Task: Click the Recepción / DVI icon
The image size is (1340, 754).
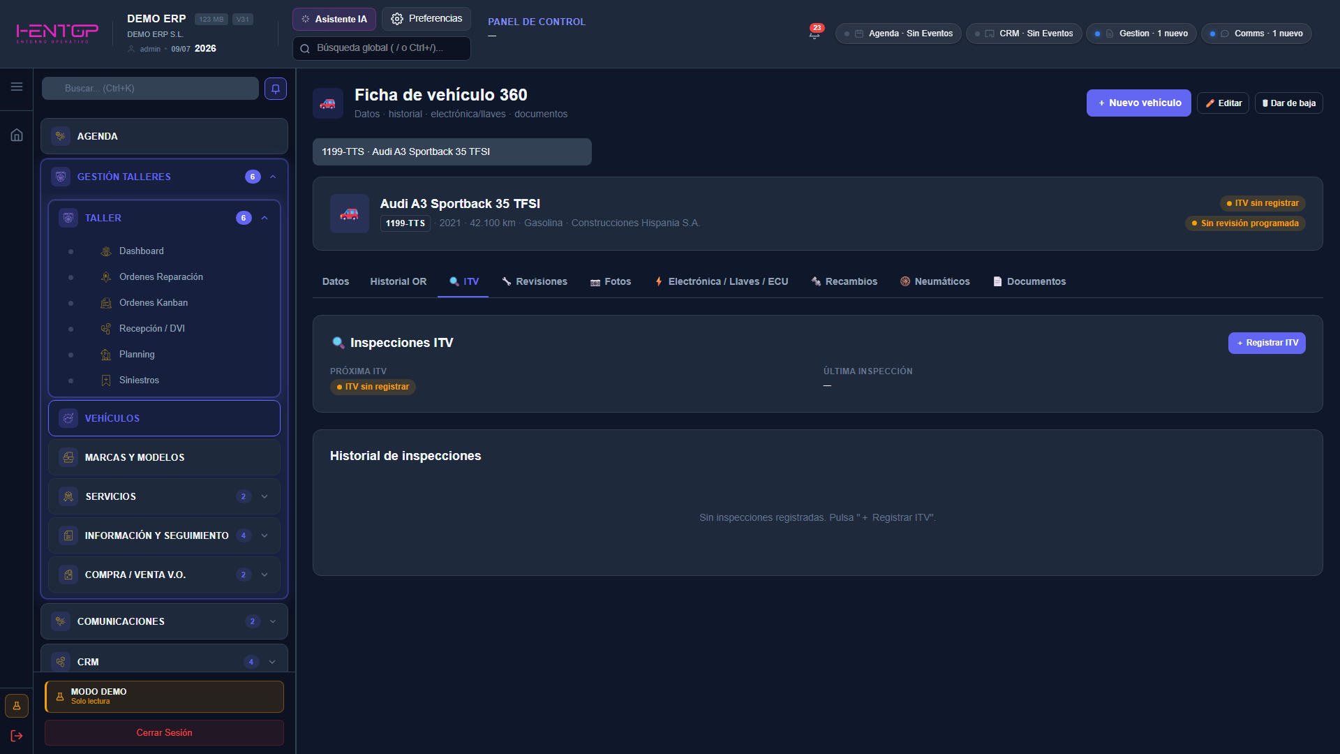Action: [106, 329]
